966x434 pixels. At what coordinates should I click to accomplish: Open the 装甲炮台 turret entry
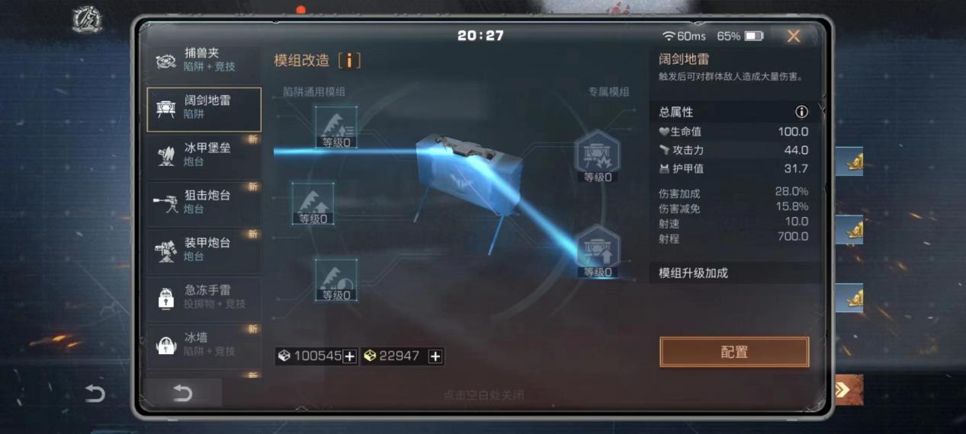coord(204,250)
